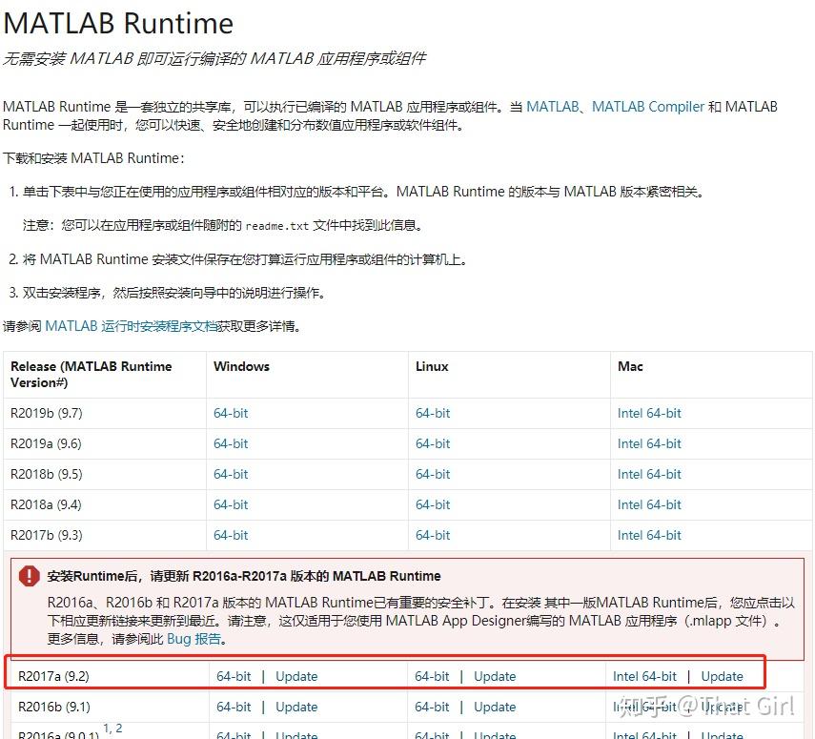
Task: Download R2017a (9.2) Mac Intel 64-bit
Action: tap(644, 677)
